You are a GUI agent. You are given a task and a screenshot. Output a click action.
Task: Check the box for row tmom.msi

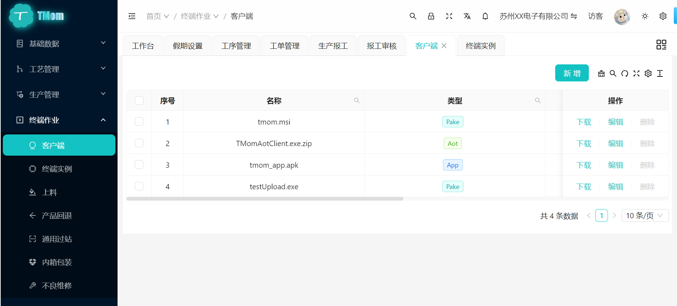click(x=139, y=122)
